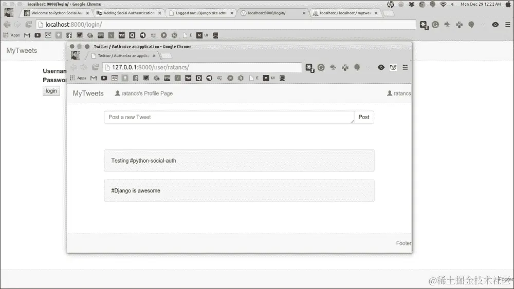Open a new tab in the popup window

[167, 56]
